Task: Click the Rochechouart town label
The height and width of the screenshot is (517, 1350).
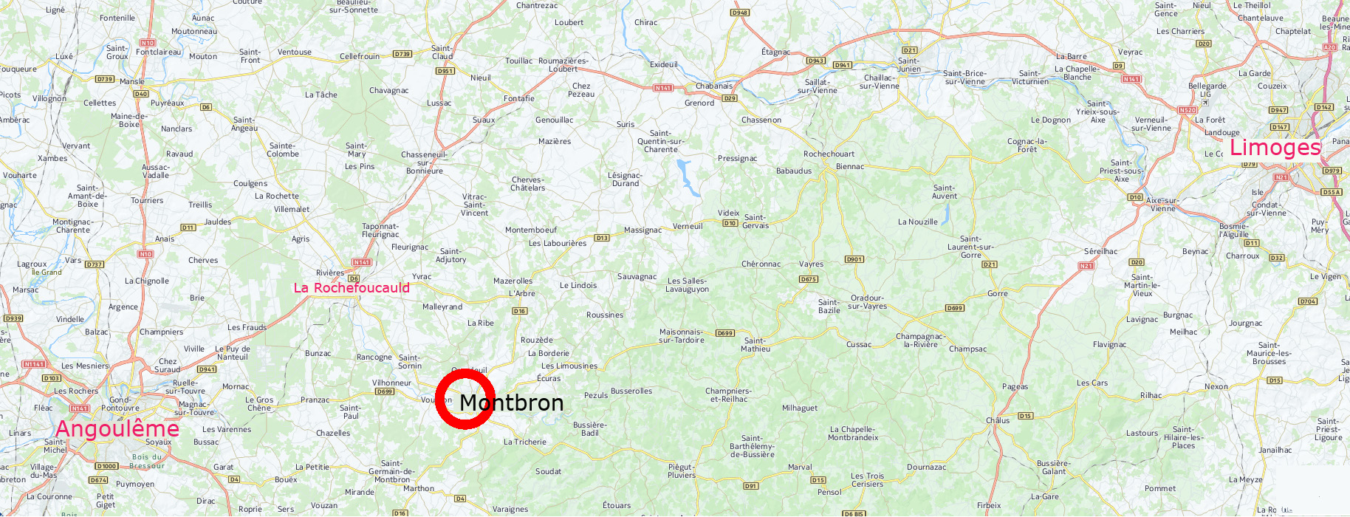Action: point(829,154)
